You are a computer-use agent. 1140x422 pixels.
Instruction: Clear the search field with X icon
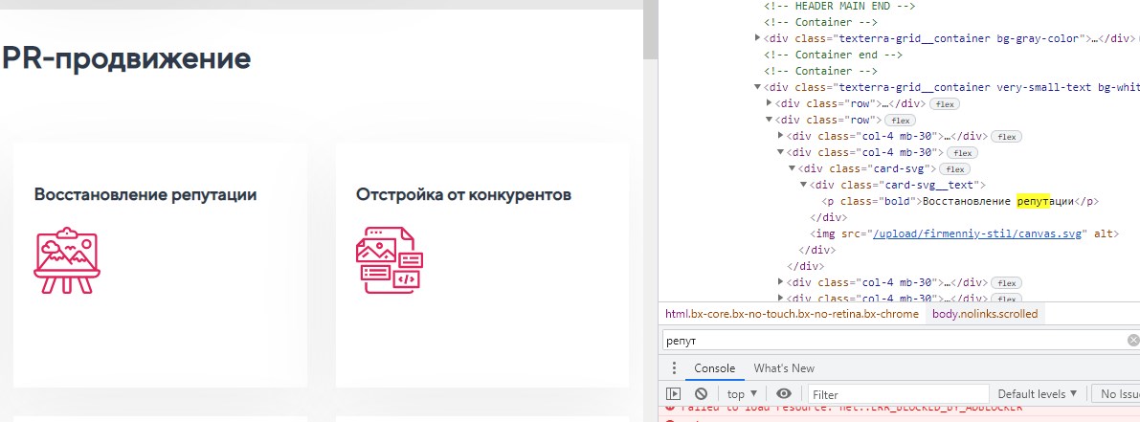(1133, 341)
